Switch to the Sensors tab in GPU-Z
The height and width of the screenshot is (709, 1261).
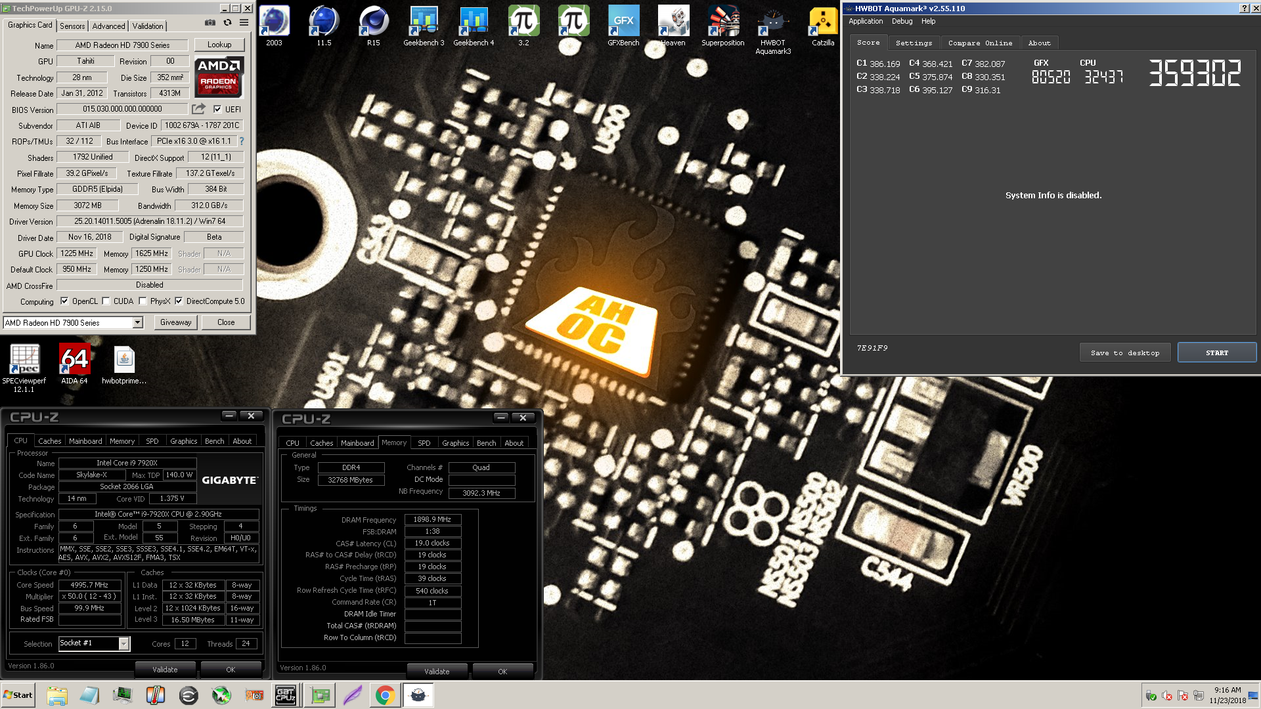pos(72,26)
